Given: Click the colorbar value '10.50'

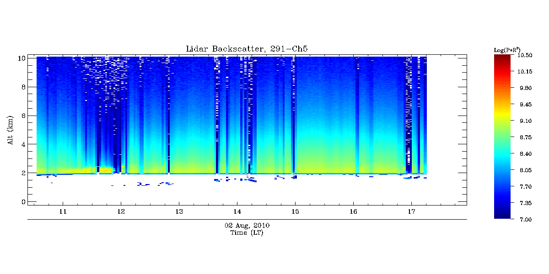Looking at the screenshot, I should pos(525,55).
